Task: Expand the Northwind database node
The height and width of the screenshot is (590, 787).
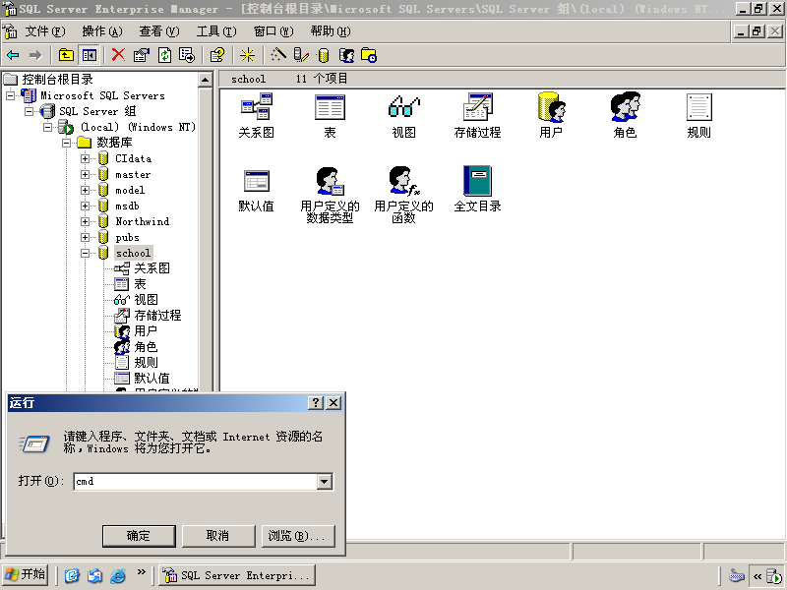Action: pyautogui.click(x=85, y=221)
